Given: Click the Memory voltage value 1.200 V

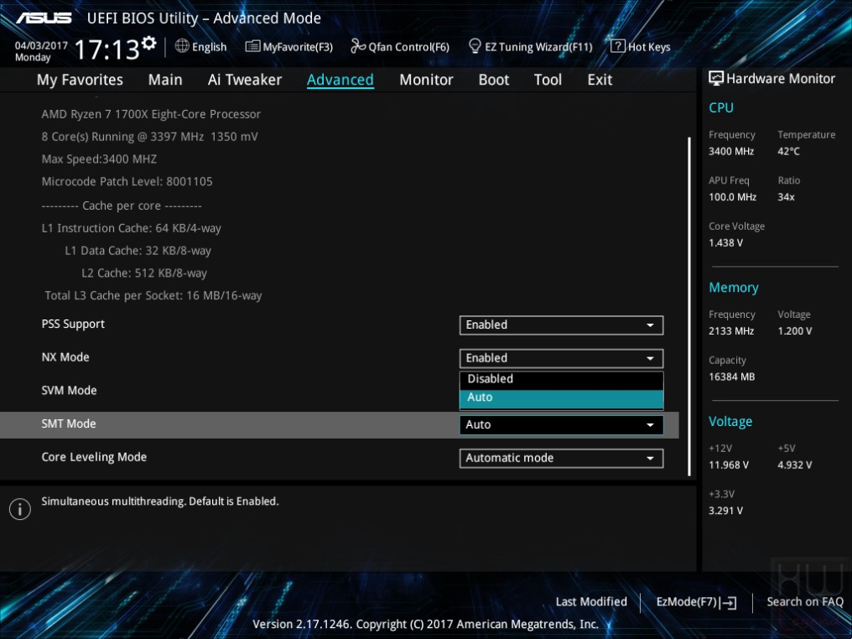Looking at the screenshot, I should point(795,330).
